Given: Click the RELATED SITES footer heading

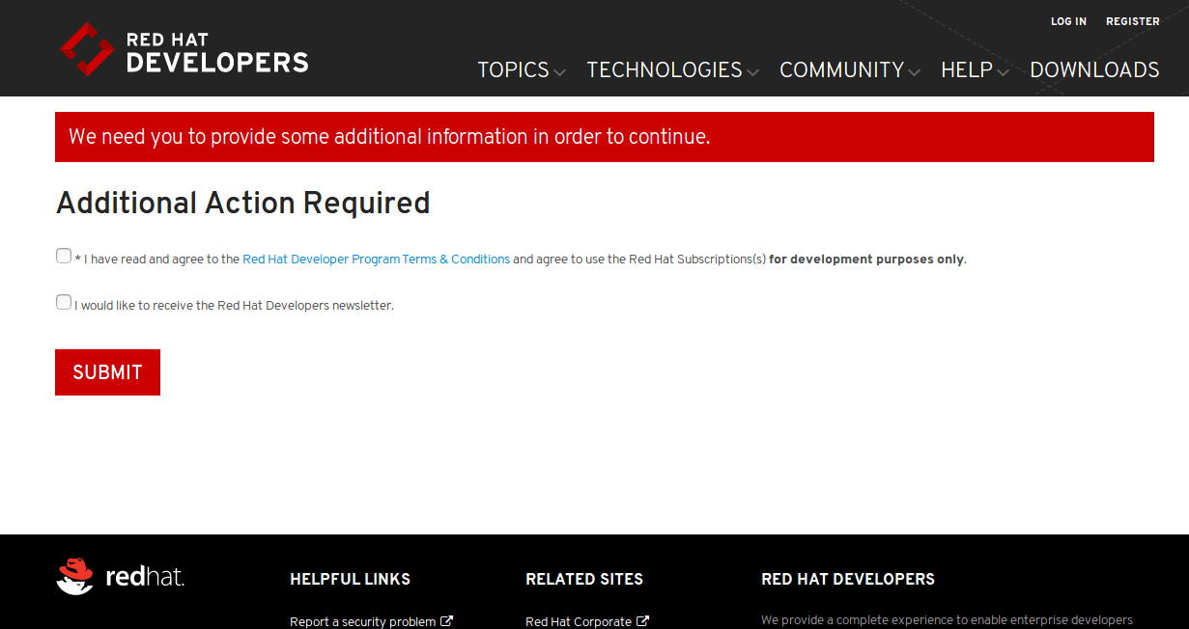Looking at the screenshot, I should click(x=584, y=579).
